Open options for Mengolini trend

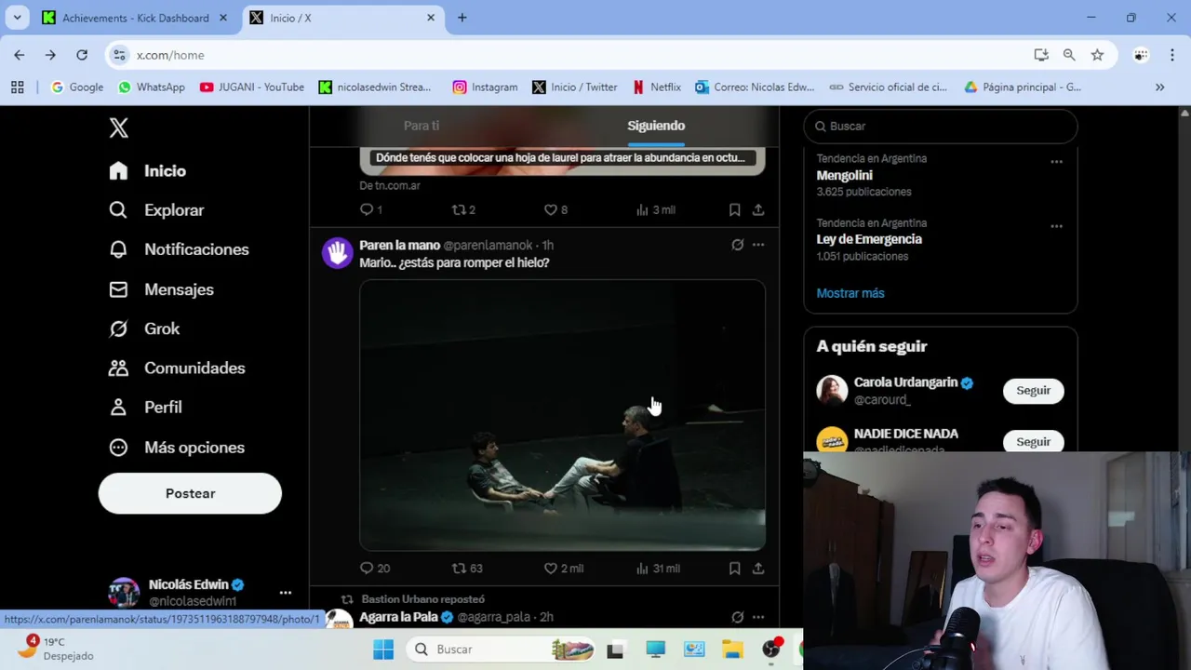[1056, 162]
